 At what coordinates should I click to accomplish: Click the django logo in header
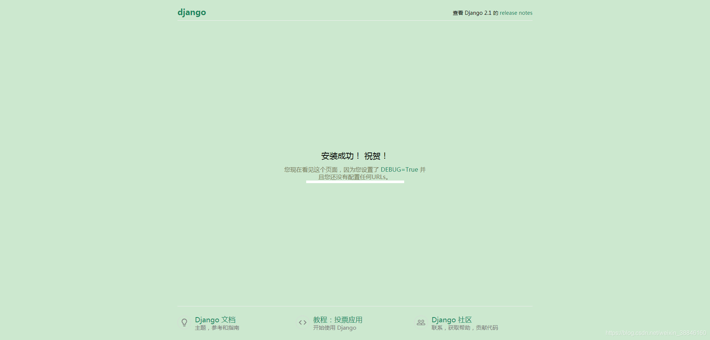pos(192,13)
